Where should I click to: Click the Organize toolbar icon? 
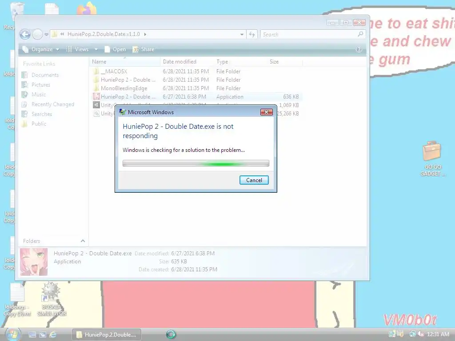click(x=25, y=49)
